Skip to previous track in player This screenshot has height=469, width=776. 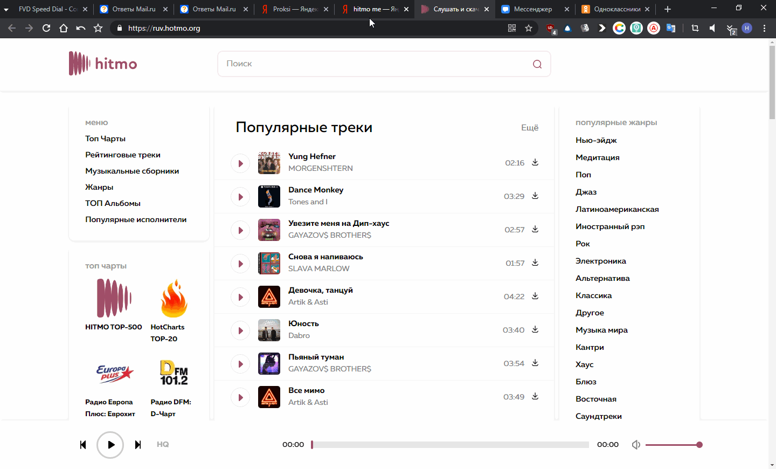83,445
